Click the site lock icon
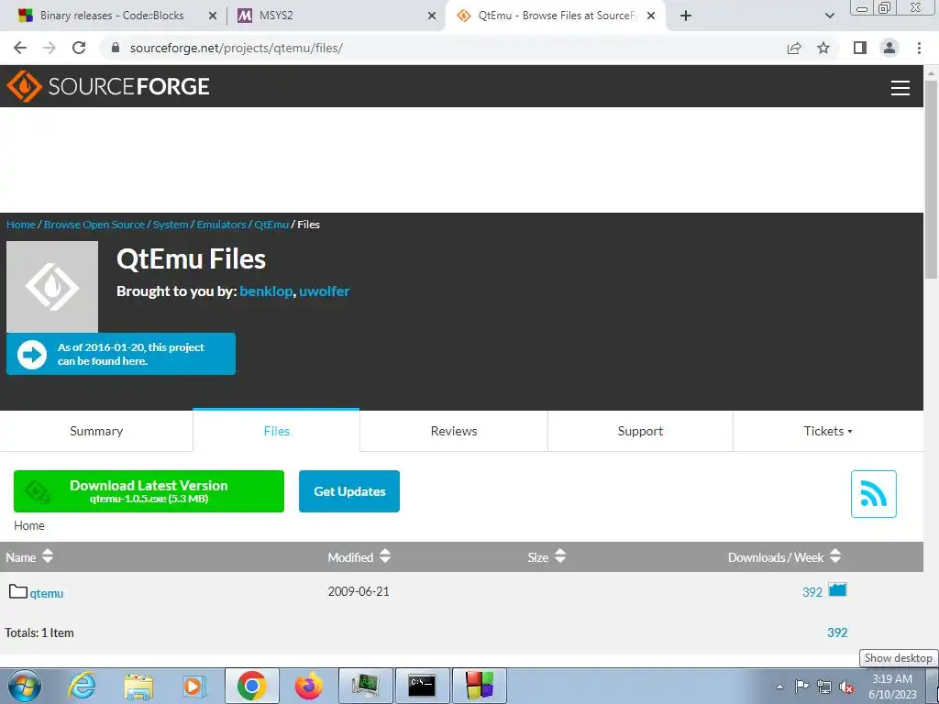The image size is (939, 704). point(116,48)
